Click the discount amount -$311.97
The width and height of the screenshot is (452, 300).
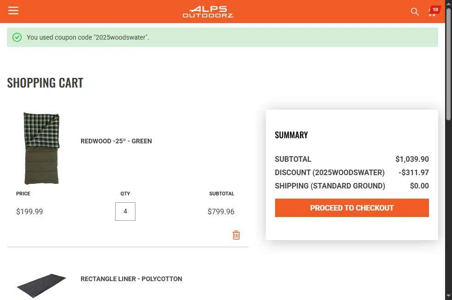[x=414, y=172]
